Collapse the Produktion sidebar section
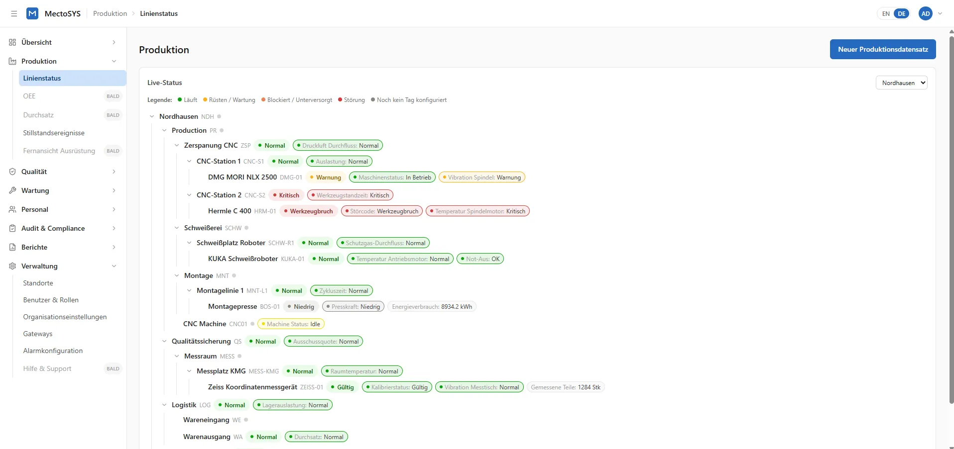This screenshot has height=449, width=954. [114, 61]
